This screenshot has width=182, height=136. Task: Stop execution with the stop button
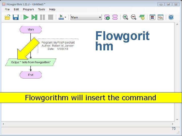[x=51, y=17]
